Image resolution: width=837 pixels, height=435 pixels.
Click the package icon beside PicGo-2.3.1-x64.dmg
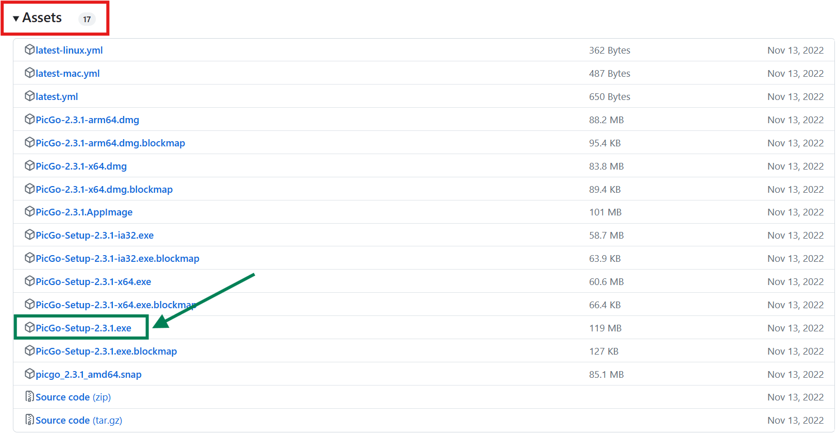[x=29, y=165]
